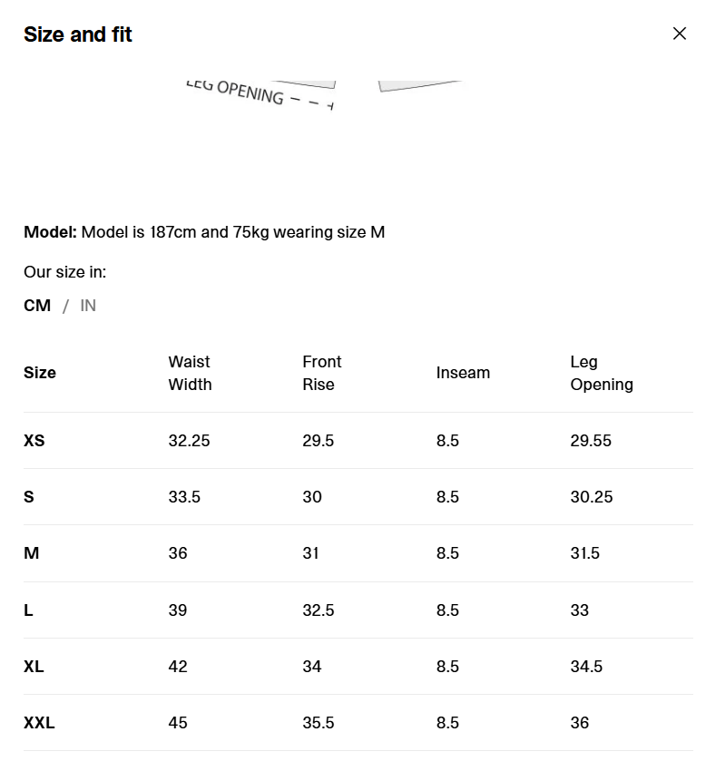Select the XL size row label

click(34, 667)
